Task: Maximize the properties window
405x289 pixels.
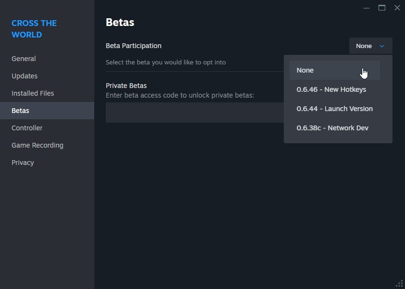Action: [382, 8]
